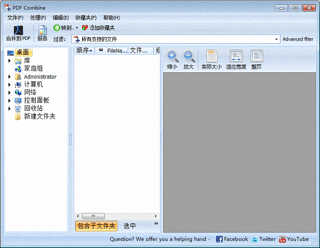Click the file list scrollbar left arrow
This screenshot has height=248, width=320.
pos(78,216)
